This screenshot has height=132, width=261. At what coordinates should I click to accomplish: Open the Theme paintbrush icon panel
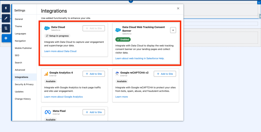(x=6, y=18)
